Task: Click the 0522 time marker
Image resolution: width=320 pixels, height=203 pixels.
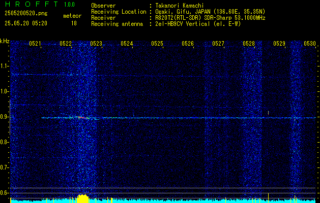Action: point(66,44)
